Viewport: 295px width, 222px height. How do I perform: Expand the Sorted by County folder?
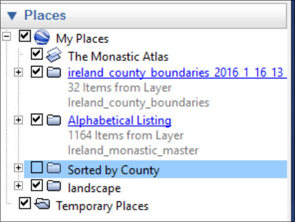point(18,168)
